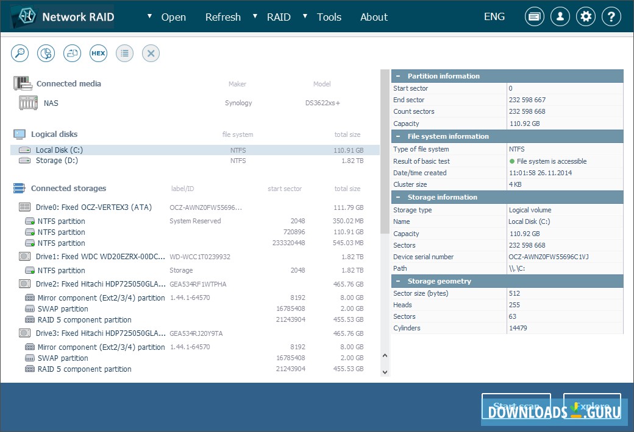Click the HEX viewer icon
The image size is (634, 432).
click(x=98, y=54)
